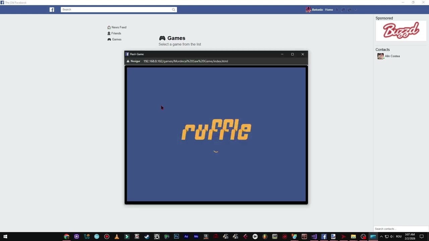Open the map pin app in the taskbar
This screenshot has height=241, width=429.
167,237
